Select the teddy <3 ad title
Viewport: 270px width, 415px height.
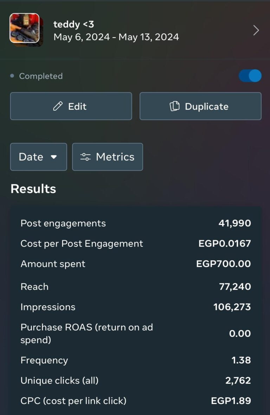(73, 24)
